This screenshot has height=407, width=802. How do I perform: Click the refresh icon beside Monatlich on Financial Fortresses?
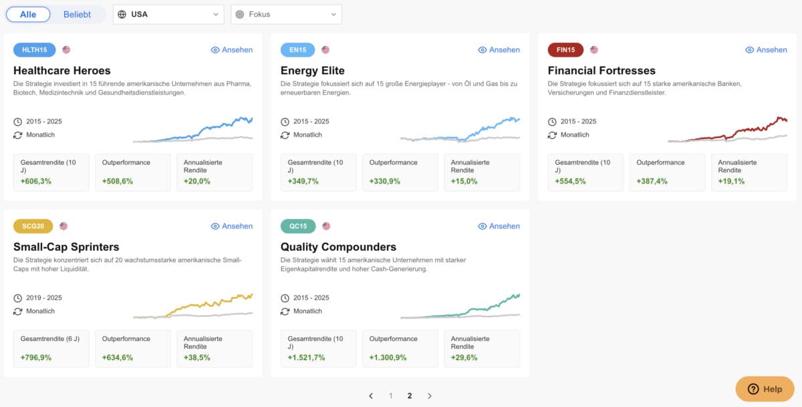click(x=552, y=135)
